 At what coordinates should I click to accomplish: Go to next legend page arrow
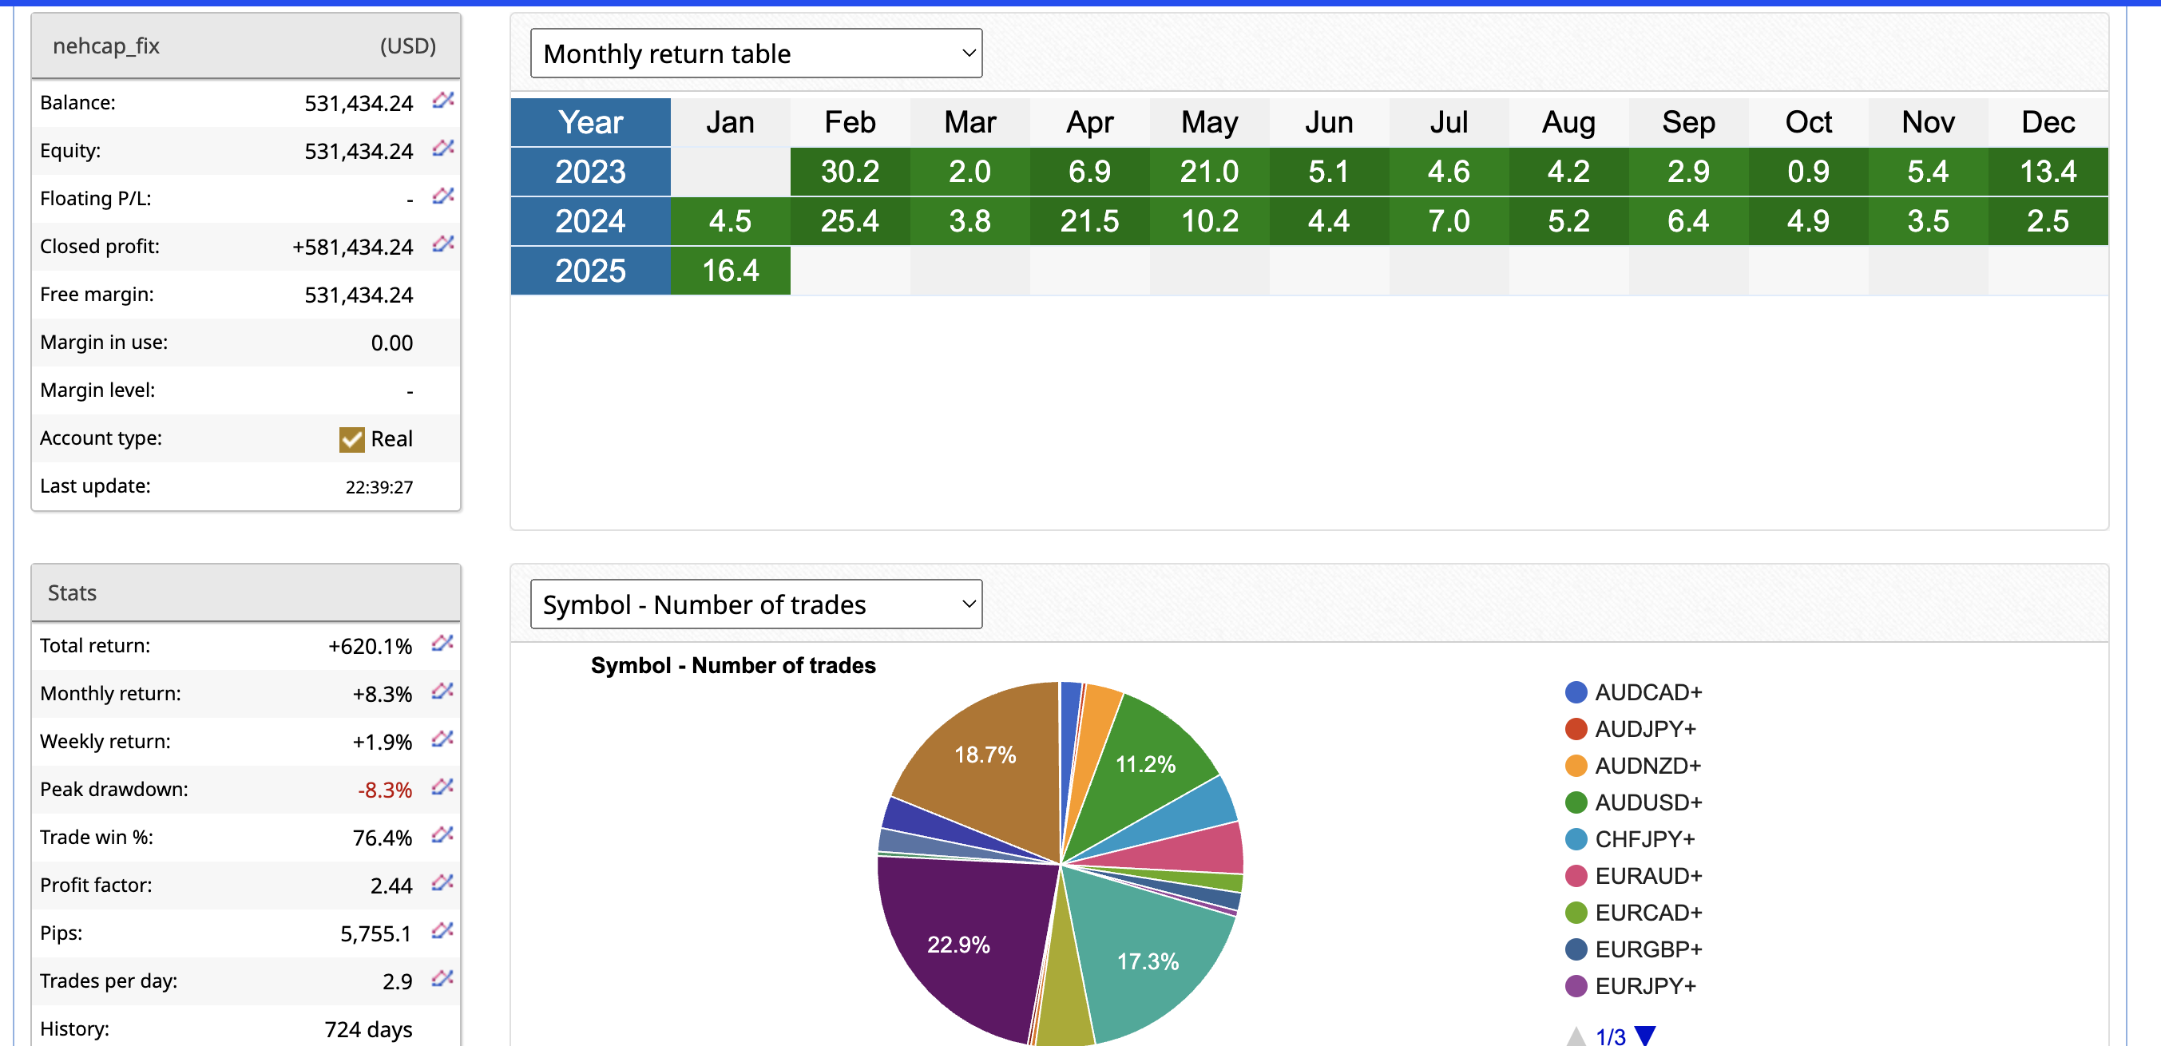click(x=1646, y=1035)
